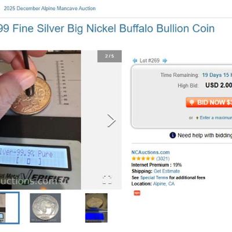The width and height of the screenshot is (232, 232).
Task: Select the buffalo nickel coin thumbnail
Action: (45, 208)
